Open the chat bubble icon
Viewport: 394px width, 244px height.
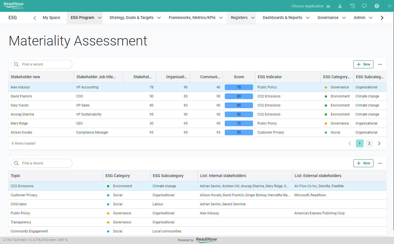point(364,6)
